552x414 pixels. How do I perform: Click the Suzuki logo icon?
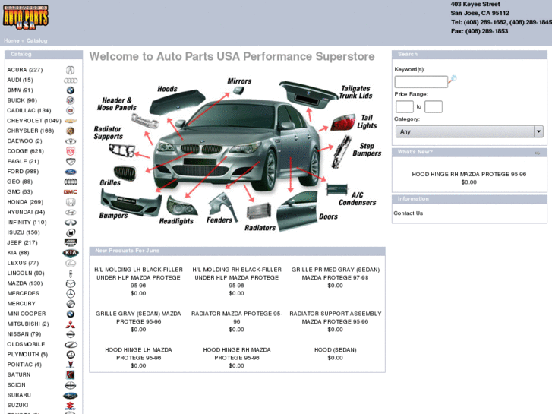[x=71, y=406]
